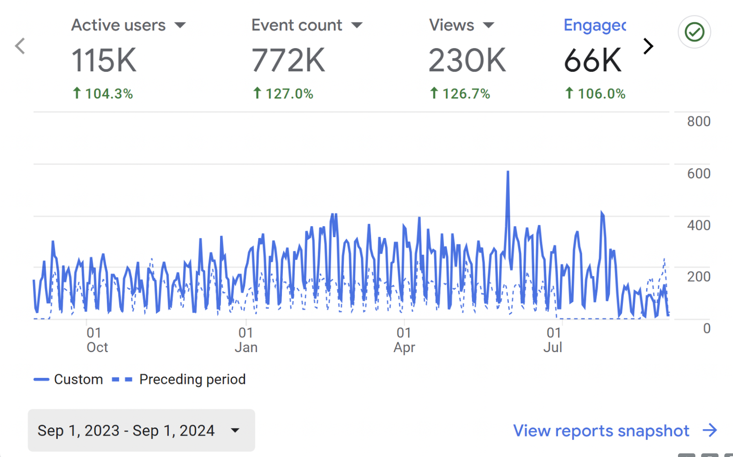
Task: Click the 104.3% increase indicator
Action: coord(103,94)
